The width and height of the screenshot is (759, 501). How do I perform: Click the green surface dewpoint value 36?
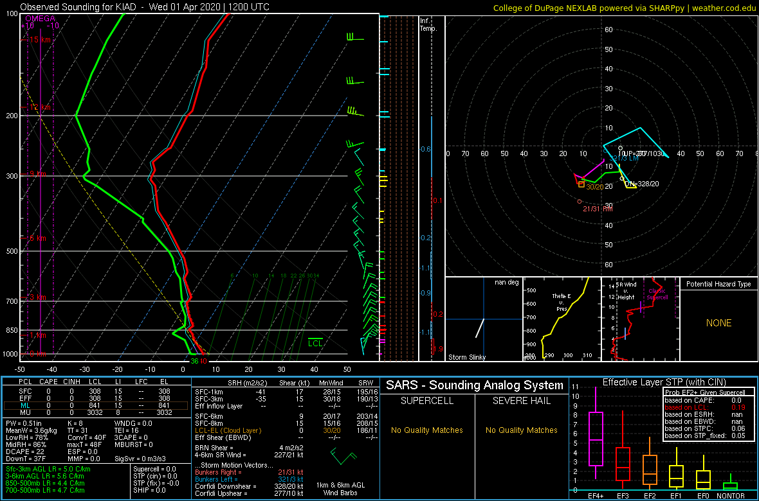pyautogui.click(x=194, y=361)
